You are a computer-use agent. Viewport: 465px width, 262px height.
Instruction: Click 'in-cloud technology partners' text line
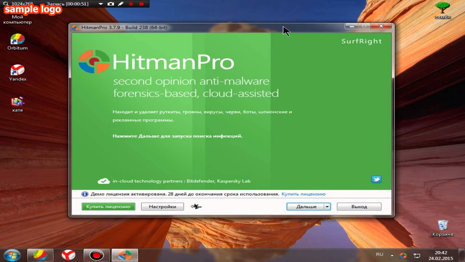tap(182, 181)
